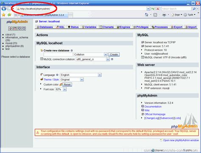Screen dimensions: 201x153
Task: Click the Query window icon in sidebar
Action: click(15, 29)
